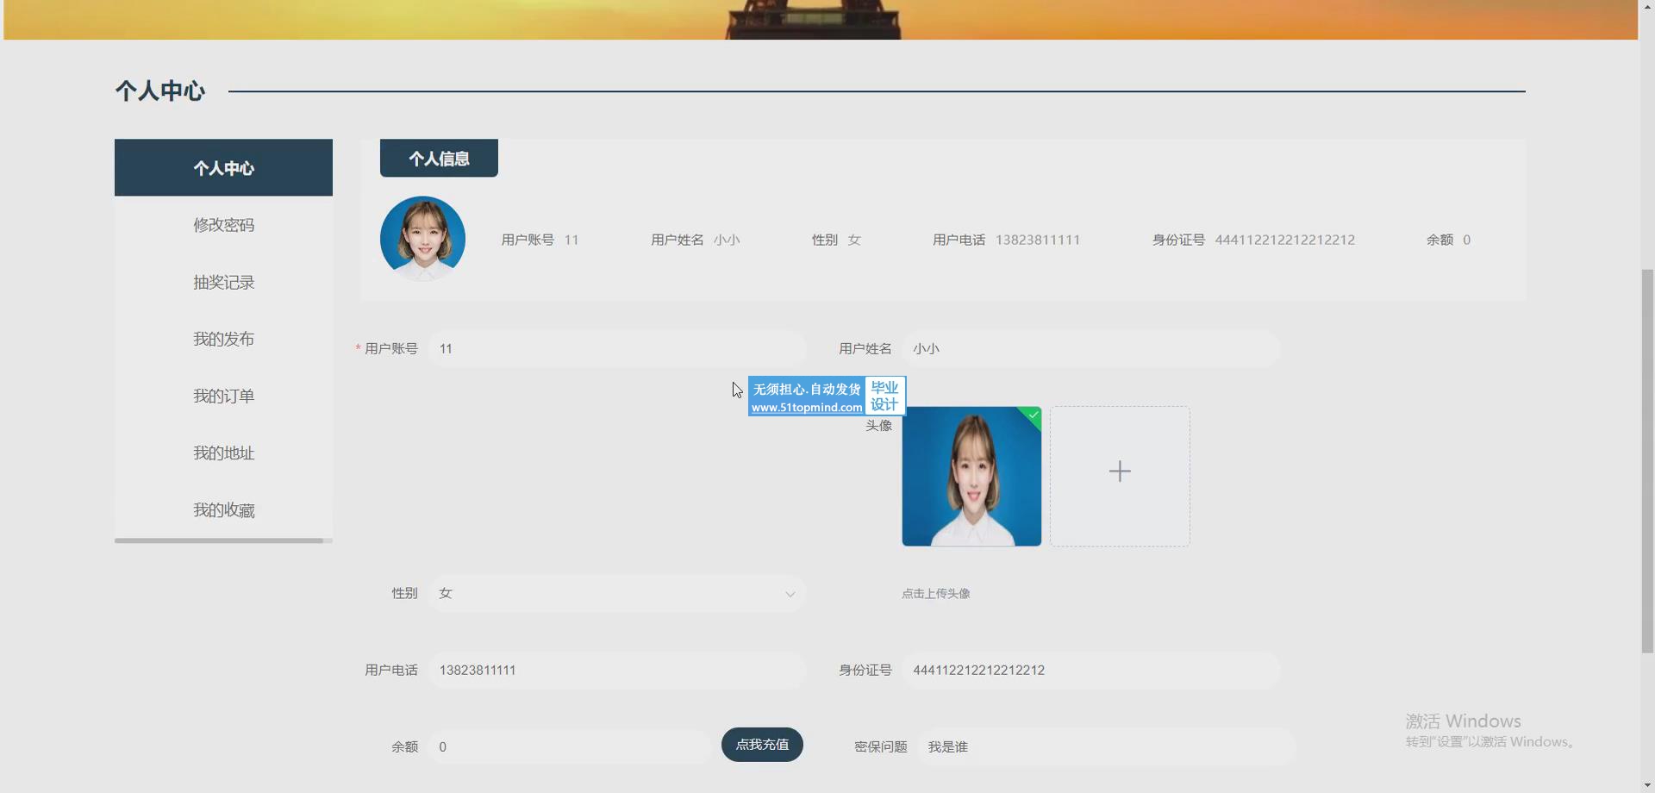Click the 身份证号 value 444112212212212212 in info card

coord(1284,240)
